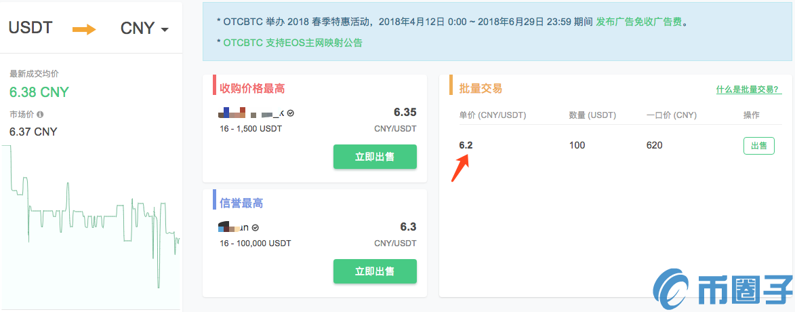Click the 6.2 unit price in 批量交易

(x=466, y=145)
